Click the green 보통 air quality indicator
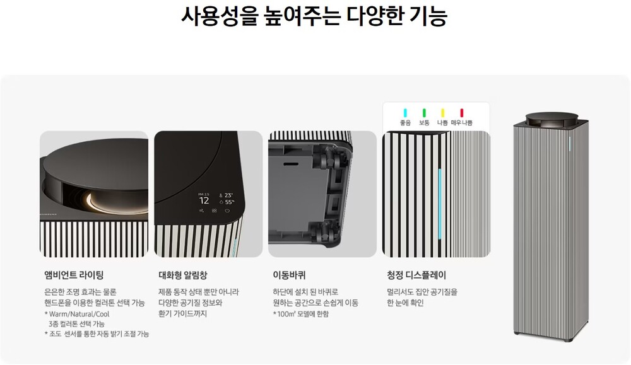Viewport: 631px width, 365px height. coord(424,113)
